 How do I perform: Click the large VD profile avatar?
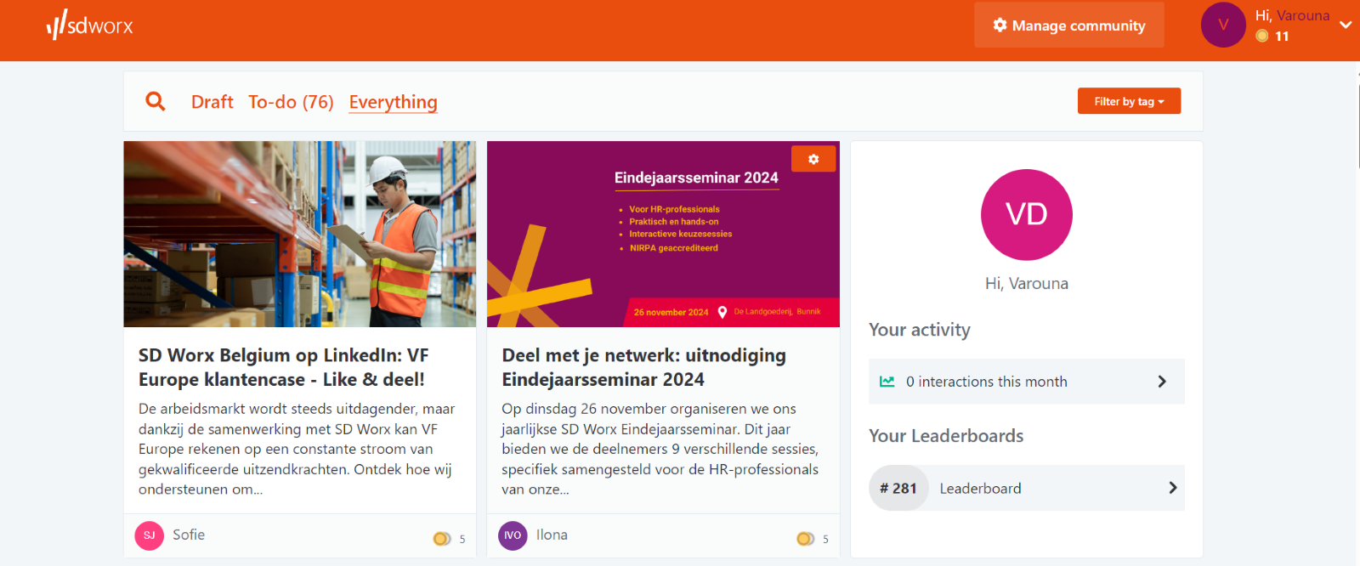click(x=1026, y=214)
